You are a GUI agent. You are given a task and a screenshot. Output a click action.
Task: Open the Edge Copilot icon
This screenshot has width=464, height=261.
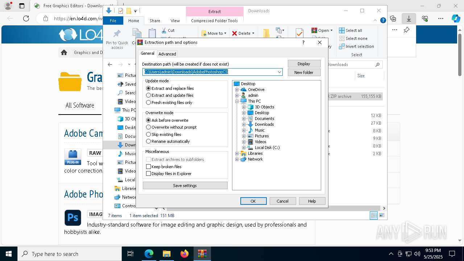pos(456,18)
